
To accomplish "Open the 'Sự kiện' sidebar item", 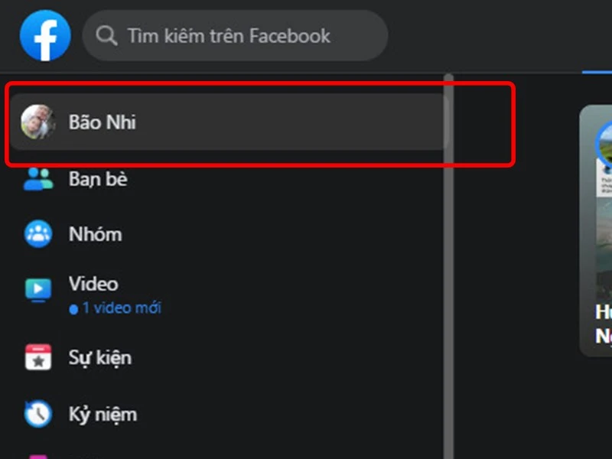I will pos(104,356).
